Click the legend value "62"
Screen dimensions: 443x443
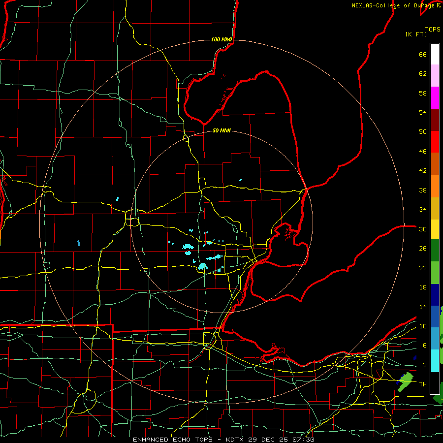click(423, 74)
